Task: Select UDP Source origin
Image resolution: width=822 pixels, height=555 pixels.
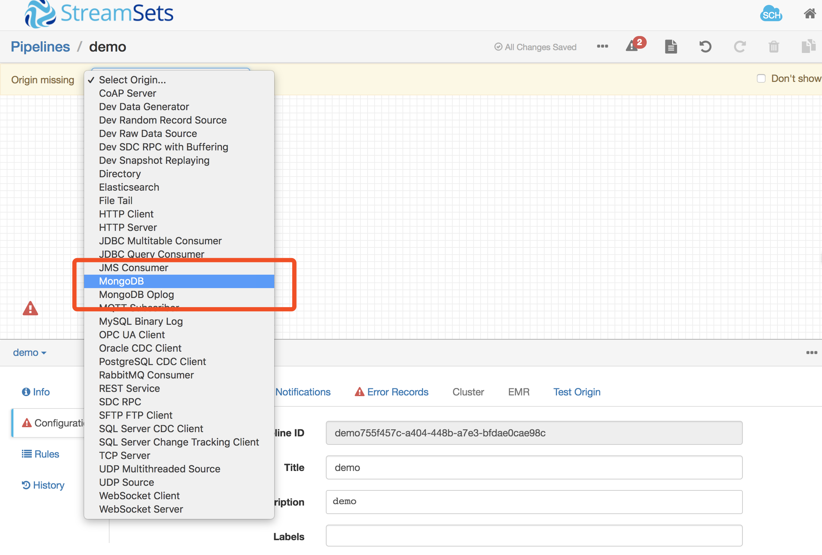Action: tap(179, 483)
